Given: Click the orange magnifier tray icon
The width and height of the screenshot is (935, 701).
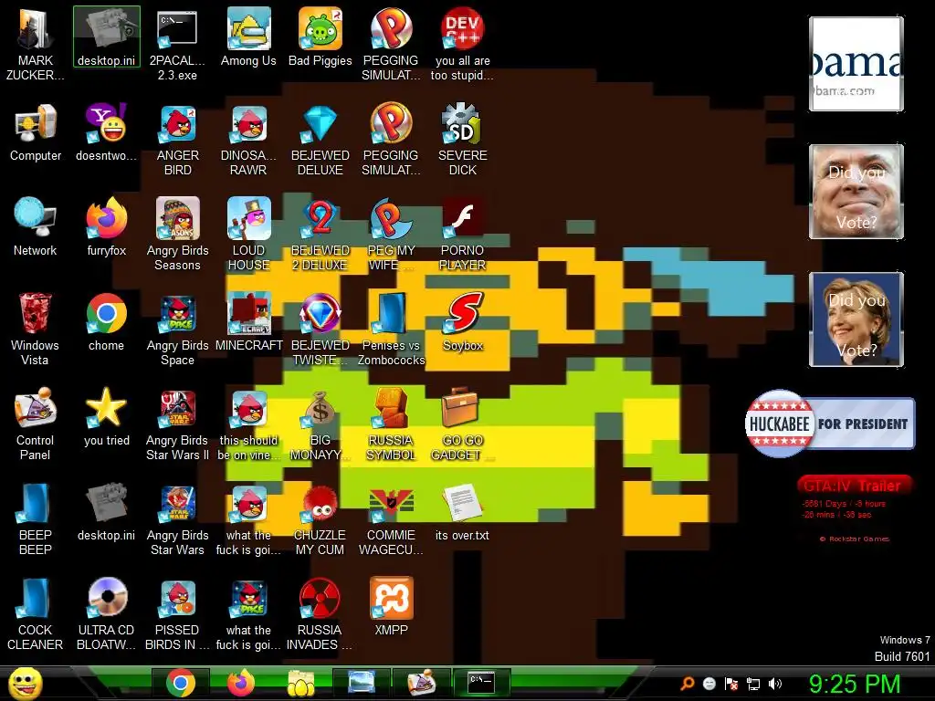Looking at the screenshot, I should coord(688,684).
